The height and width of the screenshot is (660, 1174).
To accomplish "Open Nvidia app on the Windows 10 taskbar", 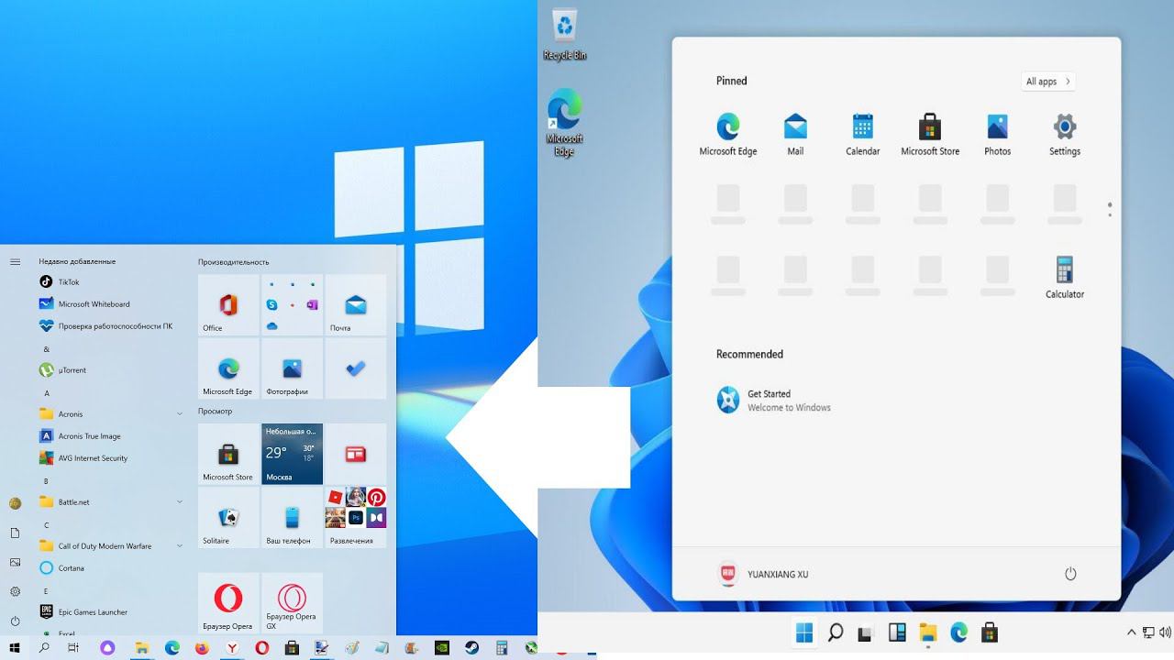I will click(x=441, y=648).
